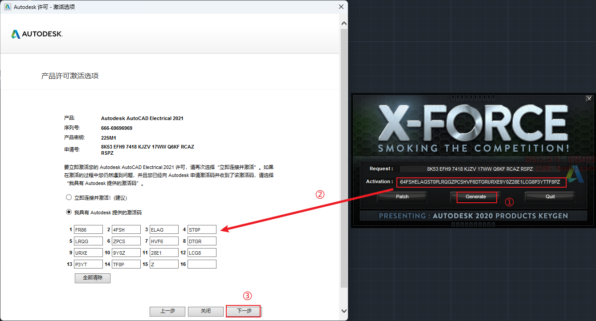Click the vertical scrollbar thumb of the activation dialog
The image size is (596, 321).
(343, 158)
